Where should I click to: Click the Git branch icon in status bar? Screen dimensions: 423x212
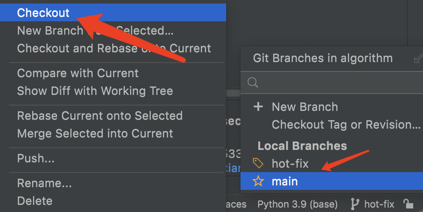pos(355,204)
